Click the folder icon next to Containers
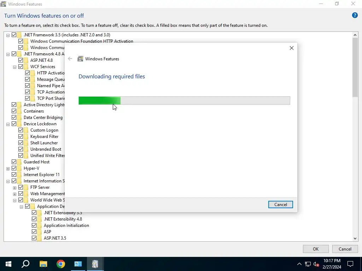This screenshot has height=271, width=362. tap(19, 111)
